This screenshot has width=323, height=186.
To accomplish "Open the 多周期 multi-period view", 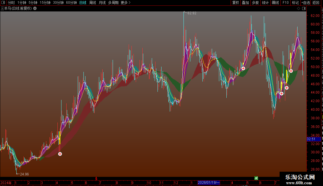I will pos(113,3).
